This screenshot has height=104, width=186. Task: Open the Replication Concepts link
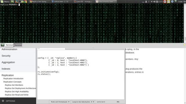coord(12,82)
